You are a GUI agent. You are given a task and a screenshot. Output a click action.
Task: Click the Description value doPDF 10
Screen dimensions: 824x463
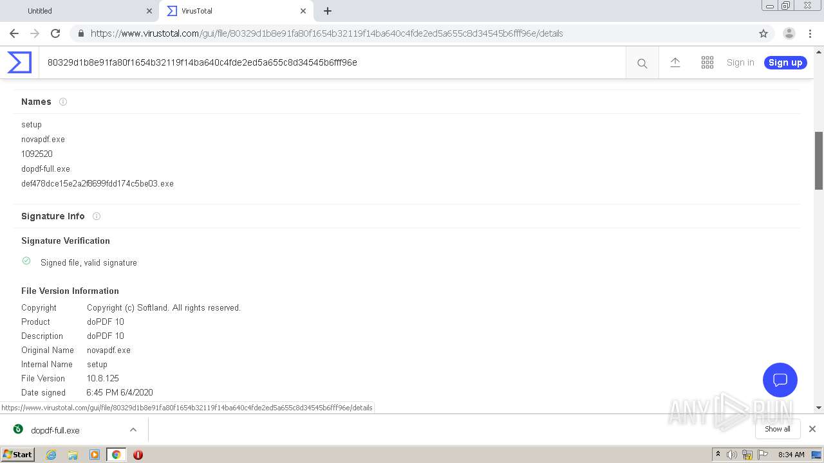tap(106, 336)
